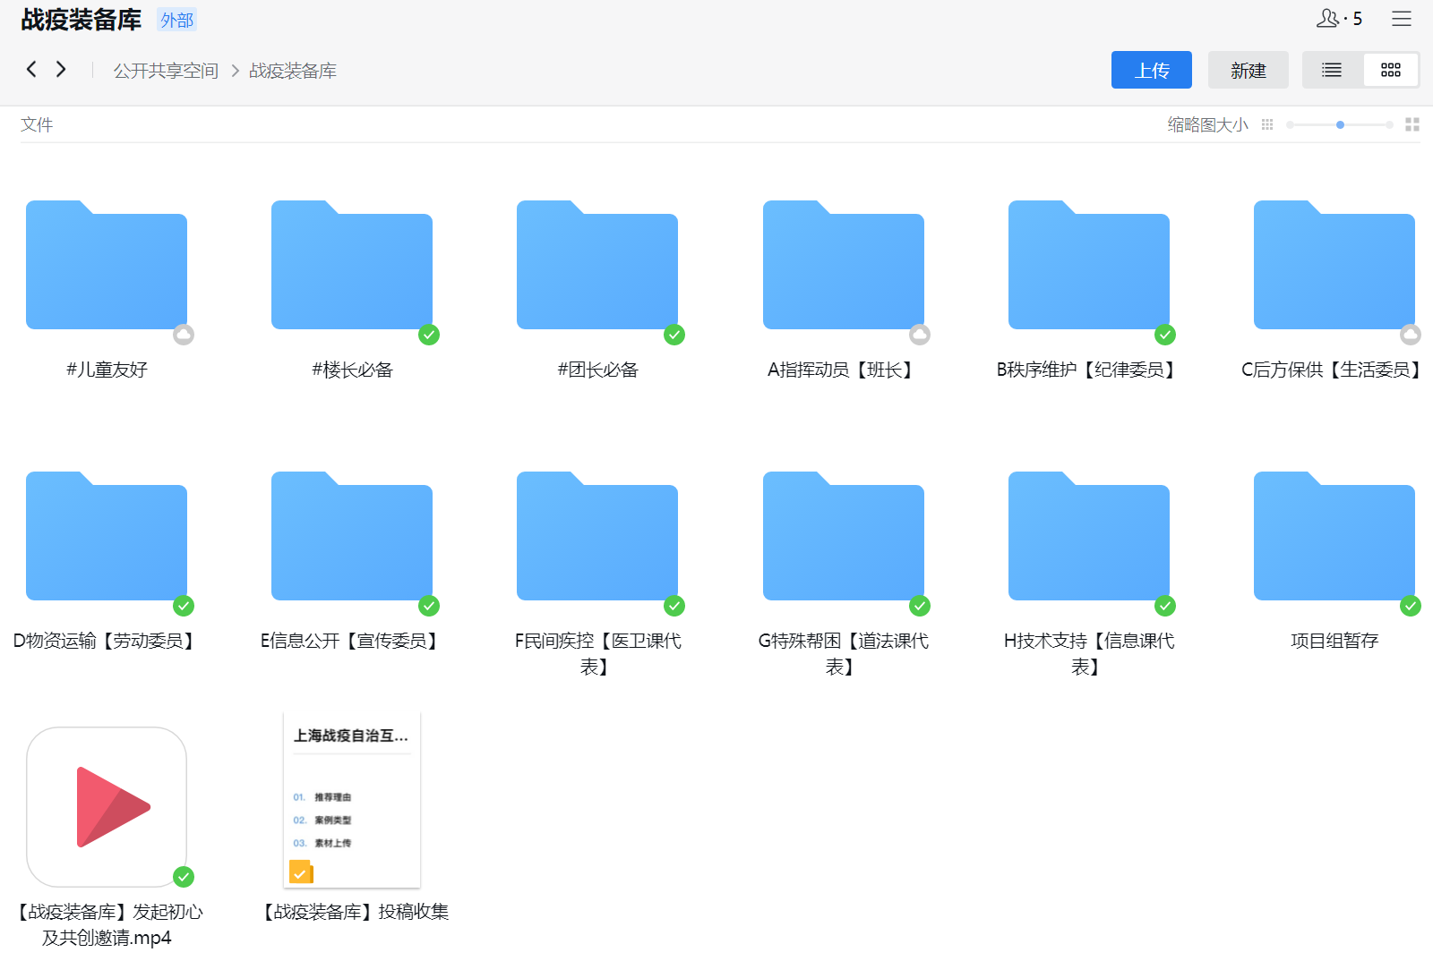Screen dimensions: 1433x961
Task: Set largest thumbnails via large grid icon
Action: pos(1412,125)
